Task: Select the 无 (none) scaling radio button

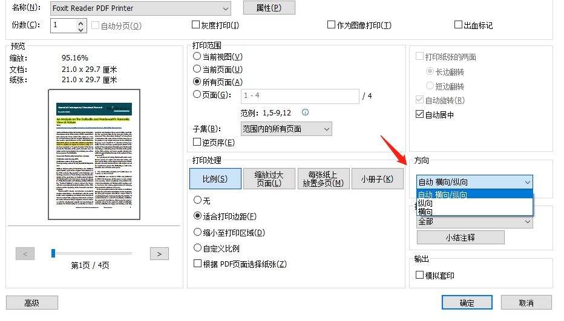Action: click(197, 200)
